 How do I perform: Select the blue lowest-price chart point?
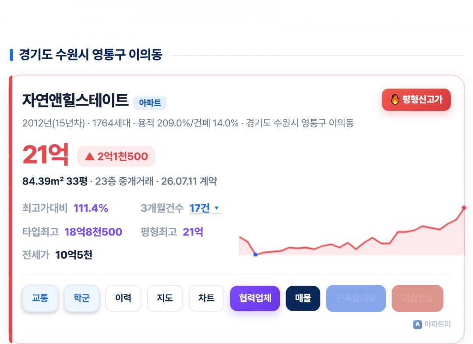point(255,254)
